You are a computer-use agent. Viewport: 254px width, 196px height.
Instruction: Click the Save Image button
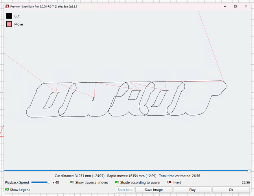[154, 190]
